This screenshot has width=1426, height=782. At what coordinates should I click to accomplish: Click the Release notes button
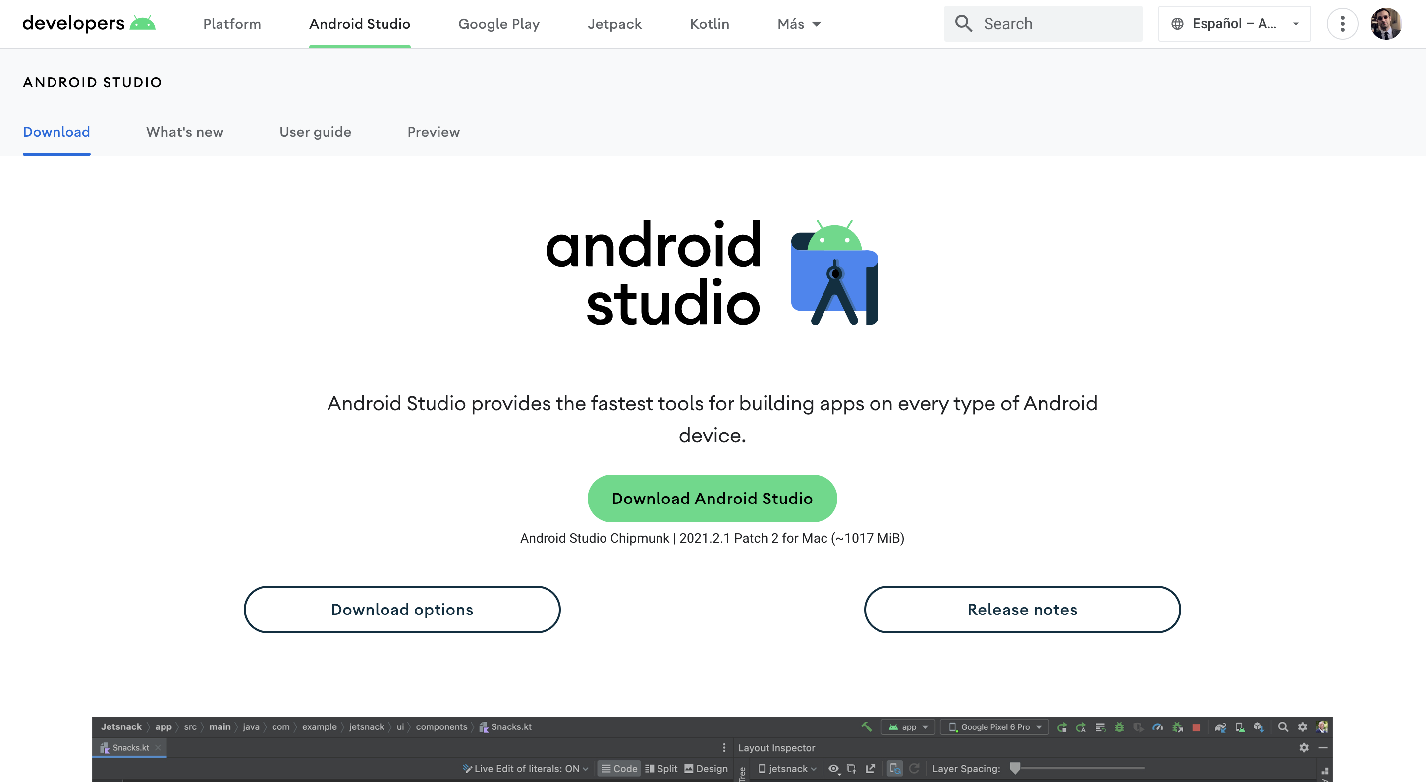pos(1022,609)
